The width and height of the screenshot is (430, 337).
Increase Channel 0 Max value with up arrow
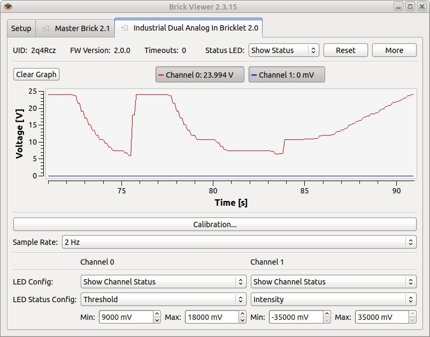(242, 313)
